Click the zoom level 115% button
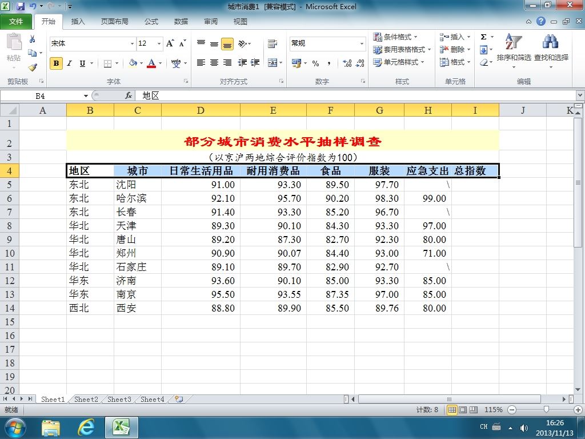The image size is (585, 439). (x=493, y=410)
